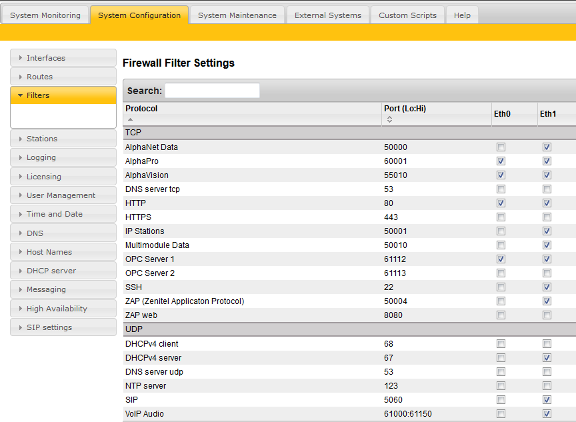The width and height of the screenshot is (576, 422).
Task: Toggle Eth0 checkbox for SIP row
Action: (x=501, y=400)
